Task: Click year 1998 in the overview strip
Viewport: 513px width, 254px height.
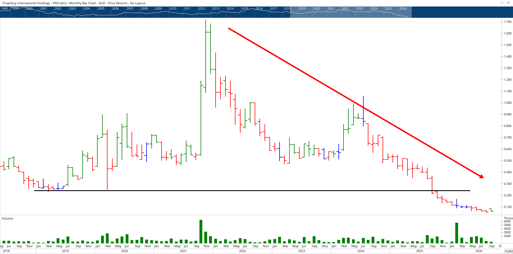Action: [4, 8]
